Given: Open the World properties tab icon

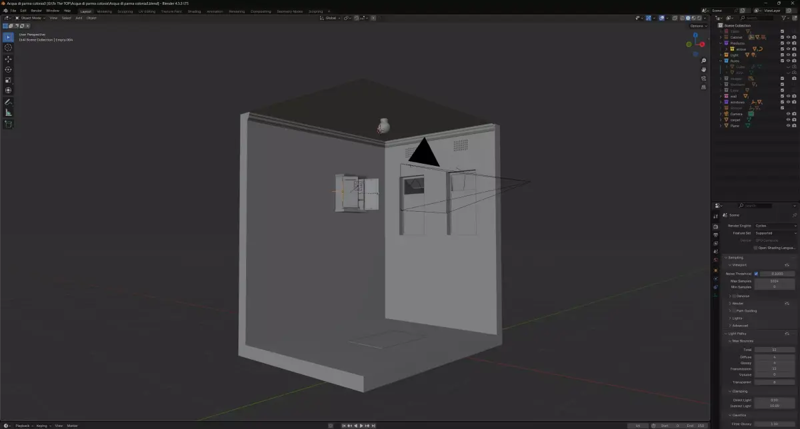Looking at the screenshot, I should [715, 260].
